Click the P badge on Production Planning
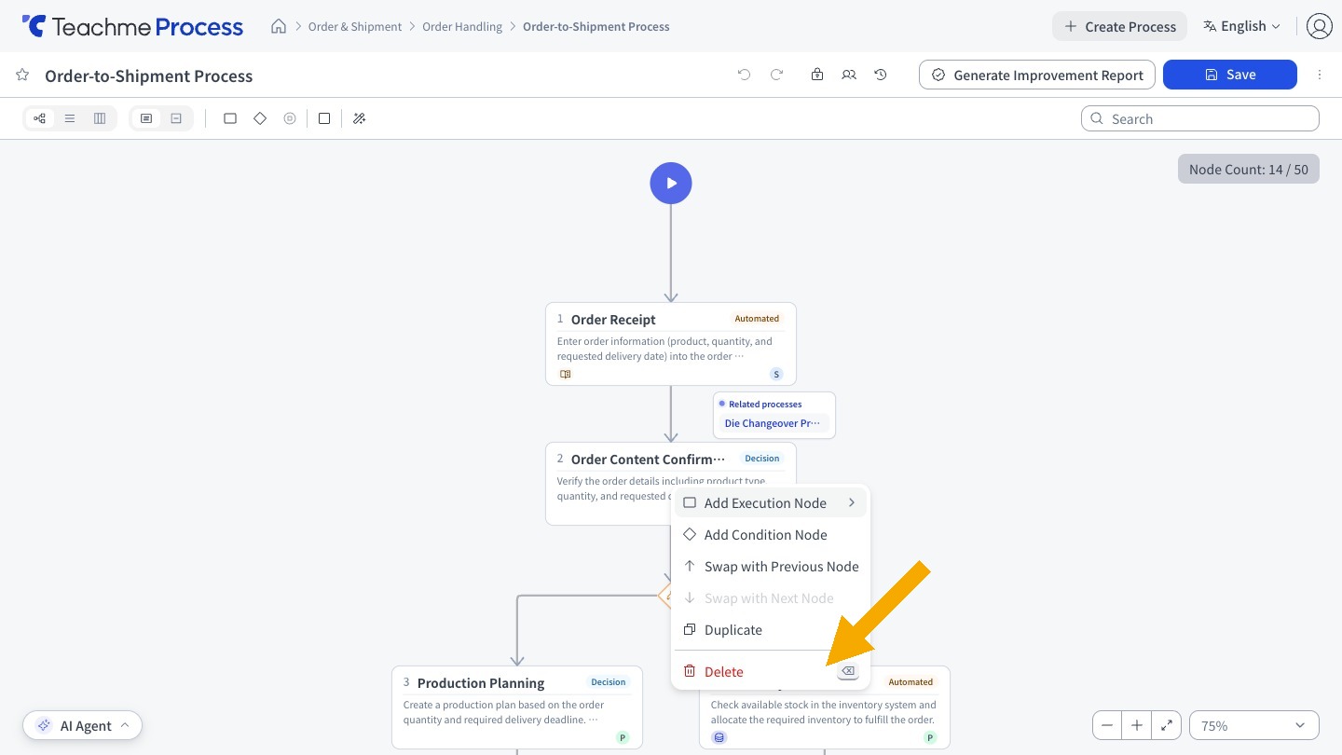1342x755 pixels. 623,737
